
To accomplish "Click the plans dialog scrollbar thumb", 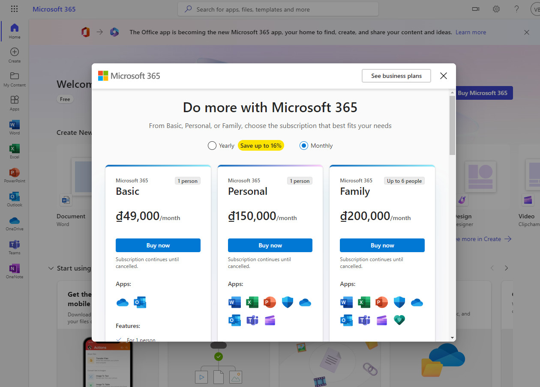I will tap(452, 125).
